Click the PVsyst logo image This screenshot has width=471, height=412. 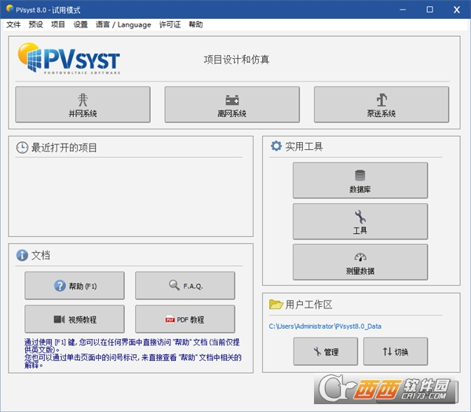[x=69, y=58]
